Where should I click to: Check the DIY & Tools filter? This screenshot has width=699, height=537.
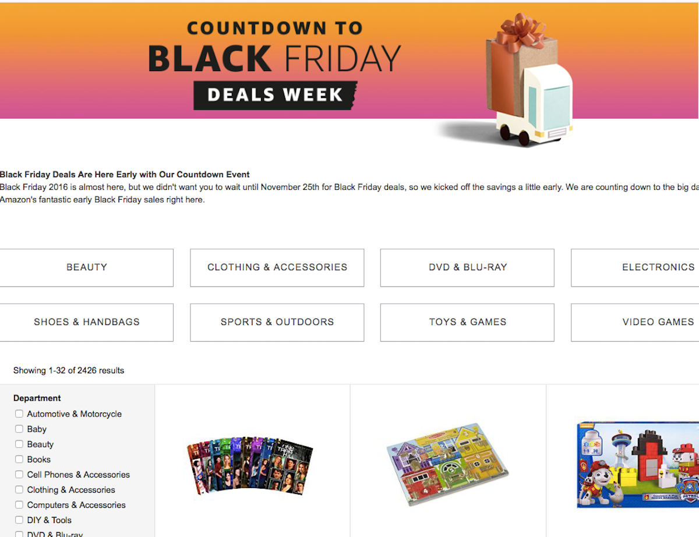19,520
